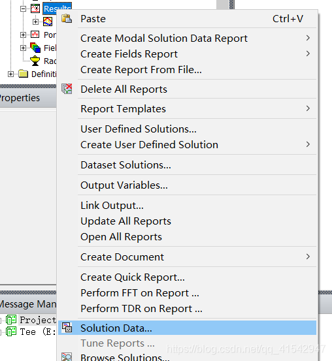Image resolution: width=332 pixels, height=361 pixels.
Task: Expand the Field Overlays tree node
Action: coord(23,48)
